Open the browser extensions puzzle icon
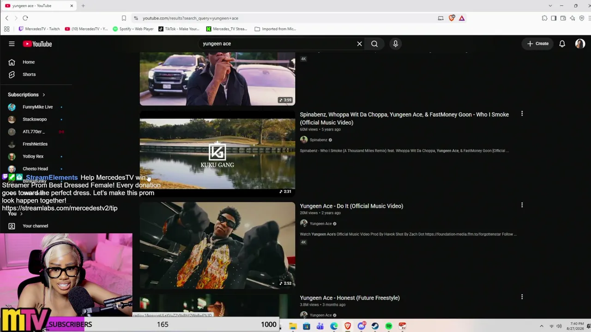591x332 pixels. click(x=544, y=18)
